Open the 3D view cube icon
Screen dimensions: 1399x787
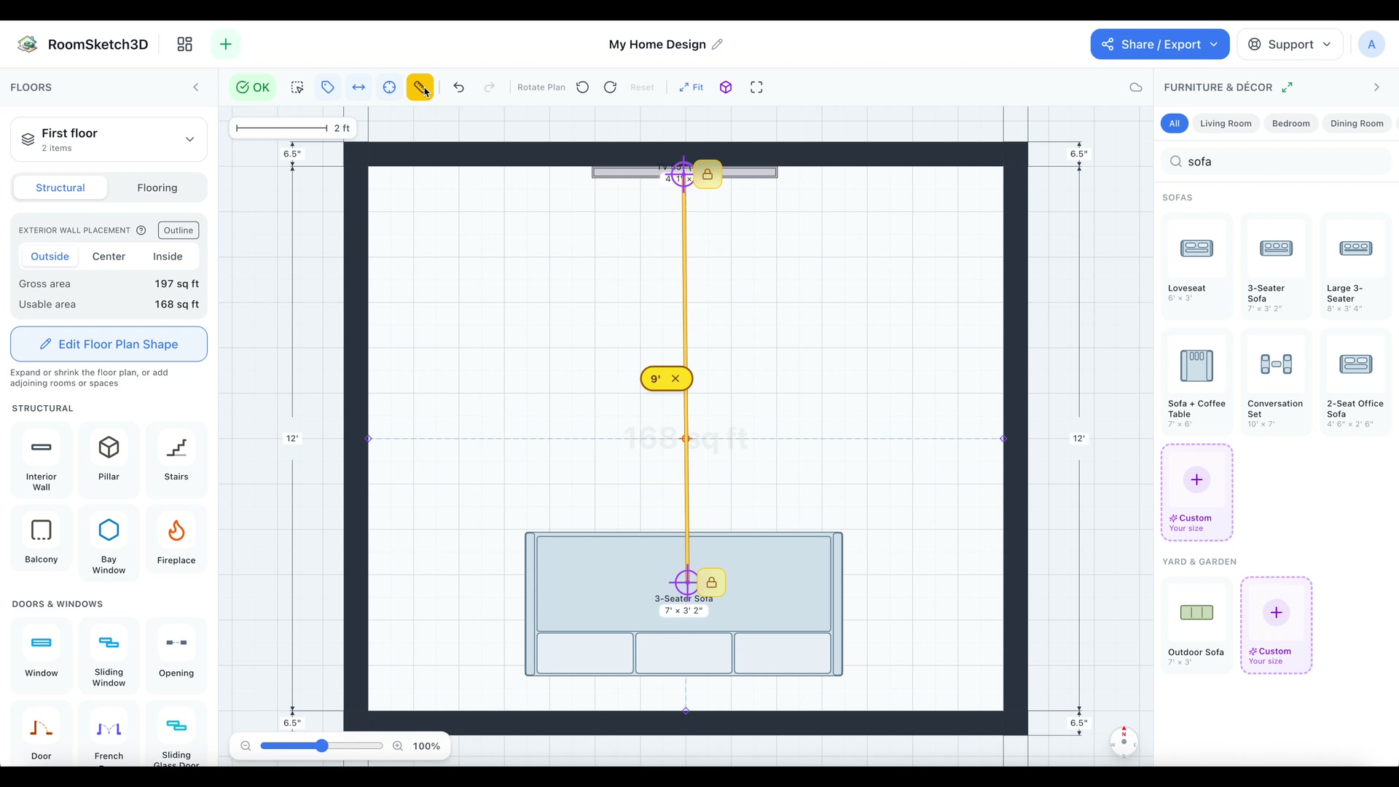(x=726, y=87)
